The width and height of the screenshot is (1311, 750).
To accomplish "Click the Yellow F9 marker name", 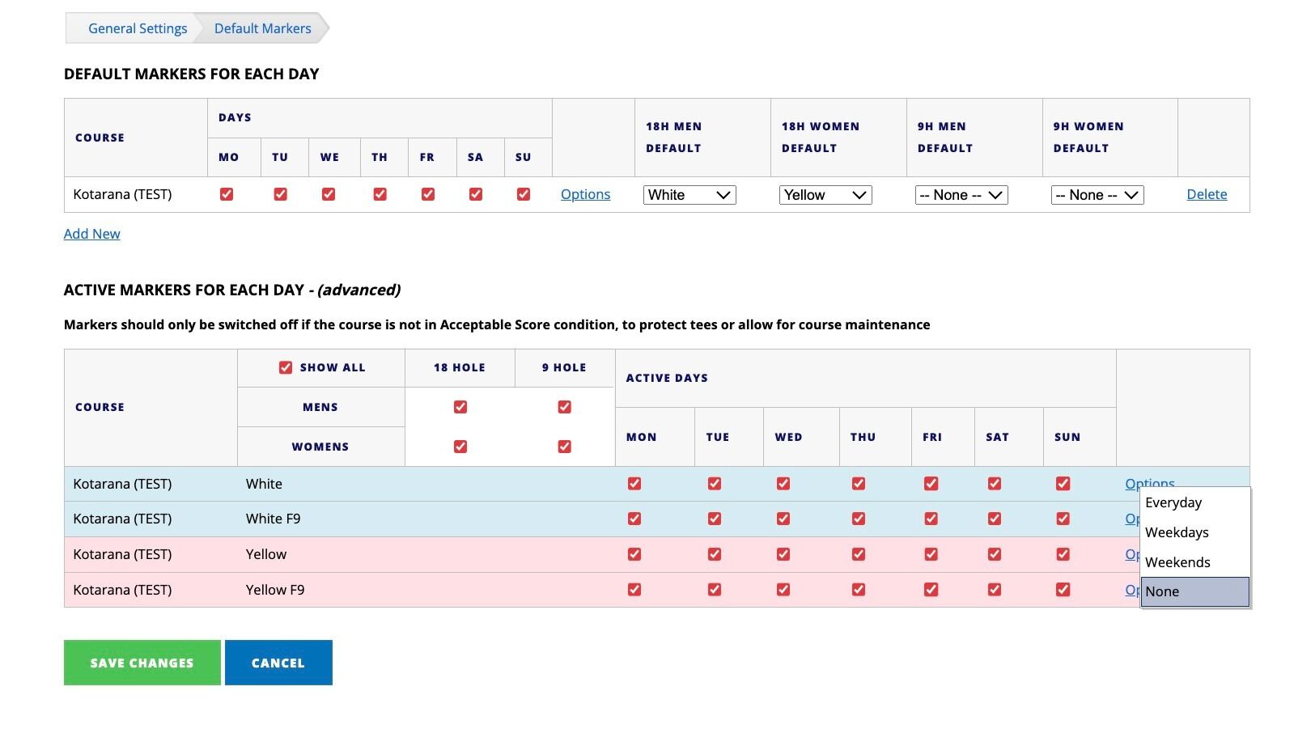I will [x=275, y=590].
